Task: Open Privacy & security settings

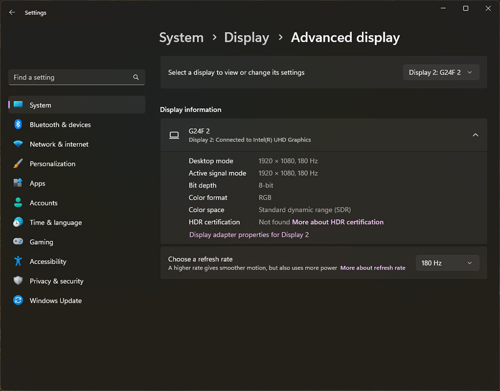Action: click(x=76, y=281)
